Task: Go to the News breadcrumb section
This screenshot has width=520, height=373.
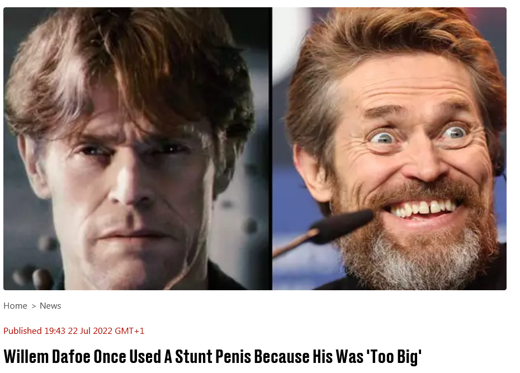Action: point(50,306)
